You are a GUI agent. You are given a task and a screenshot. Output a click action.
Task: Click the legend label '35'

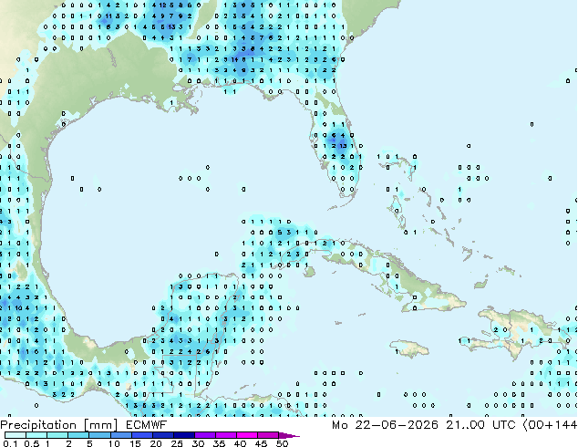tap(219, 443)
